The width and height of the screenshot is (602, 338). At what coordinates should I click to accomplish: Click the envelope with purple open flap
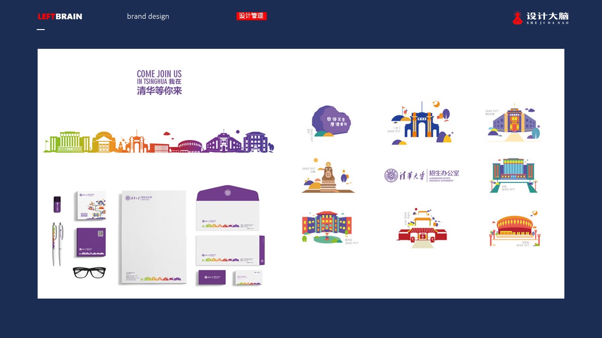tap(228, 207)
